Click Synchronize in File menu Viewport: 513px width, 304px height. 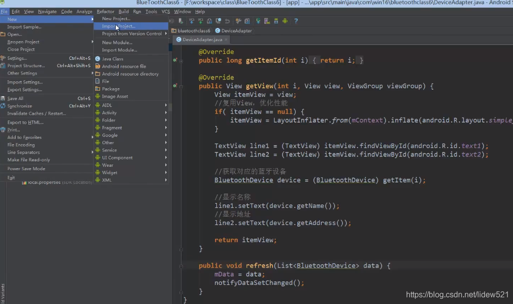pos(47,106)
